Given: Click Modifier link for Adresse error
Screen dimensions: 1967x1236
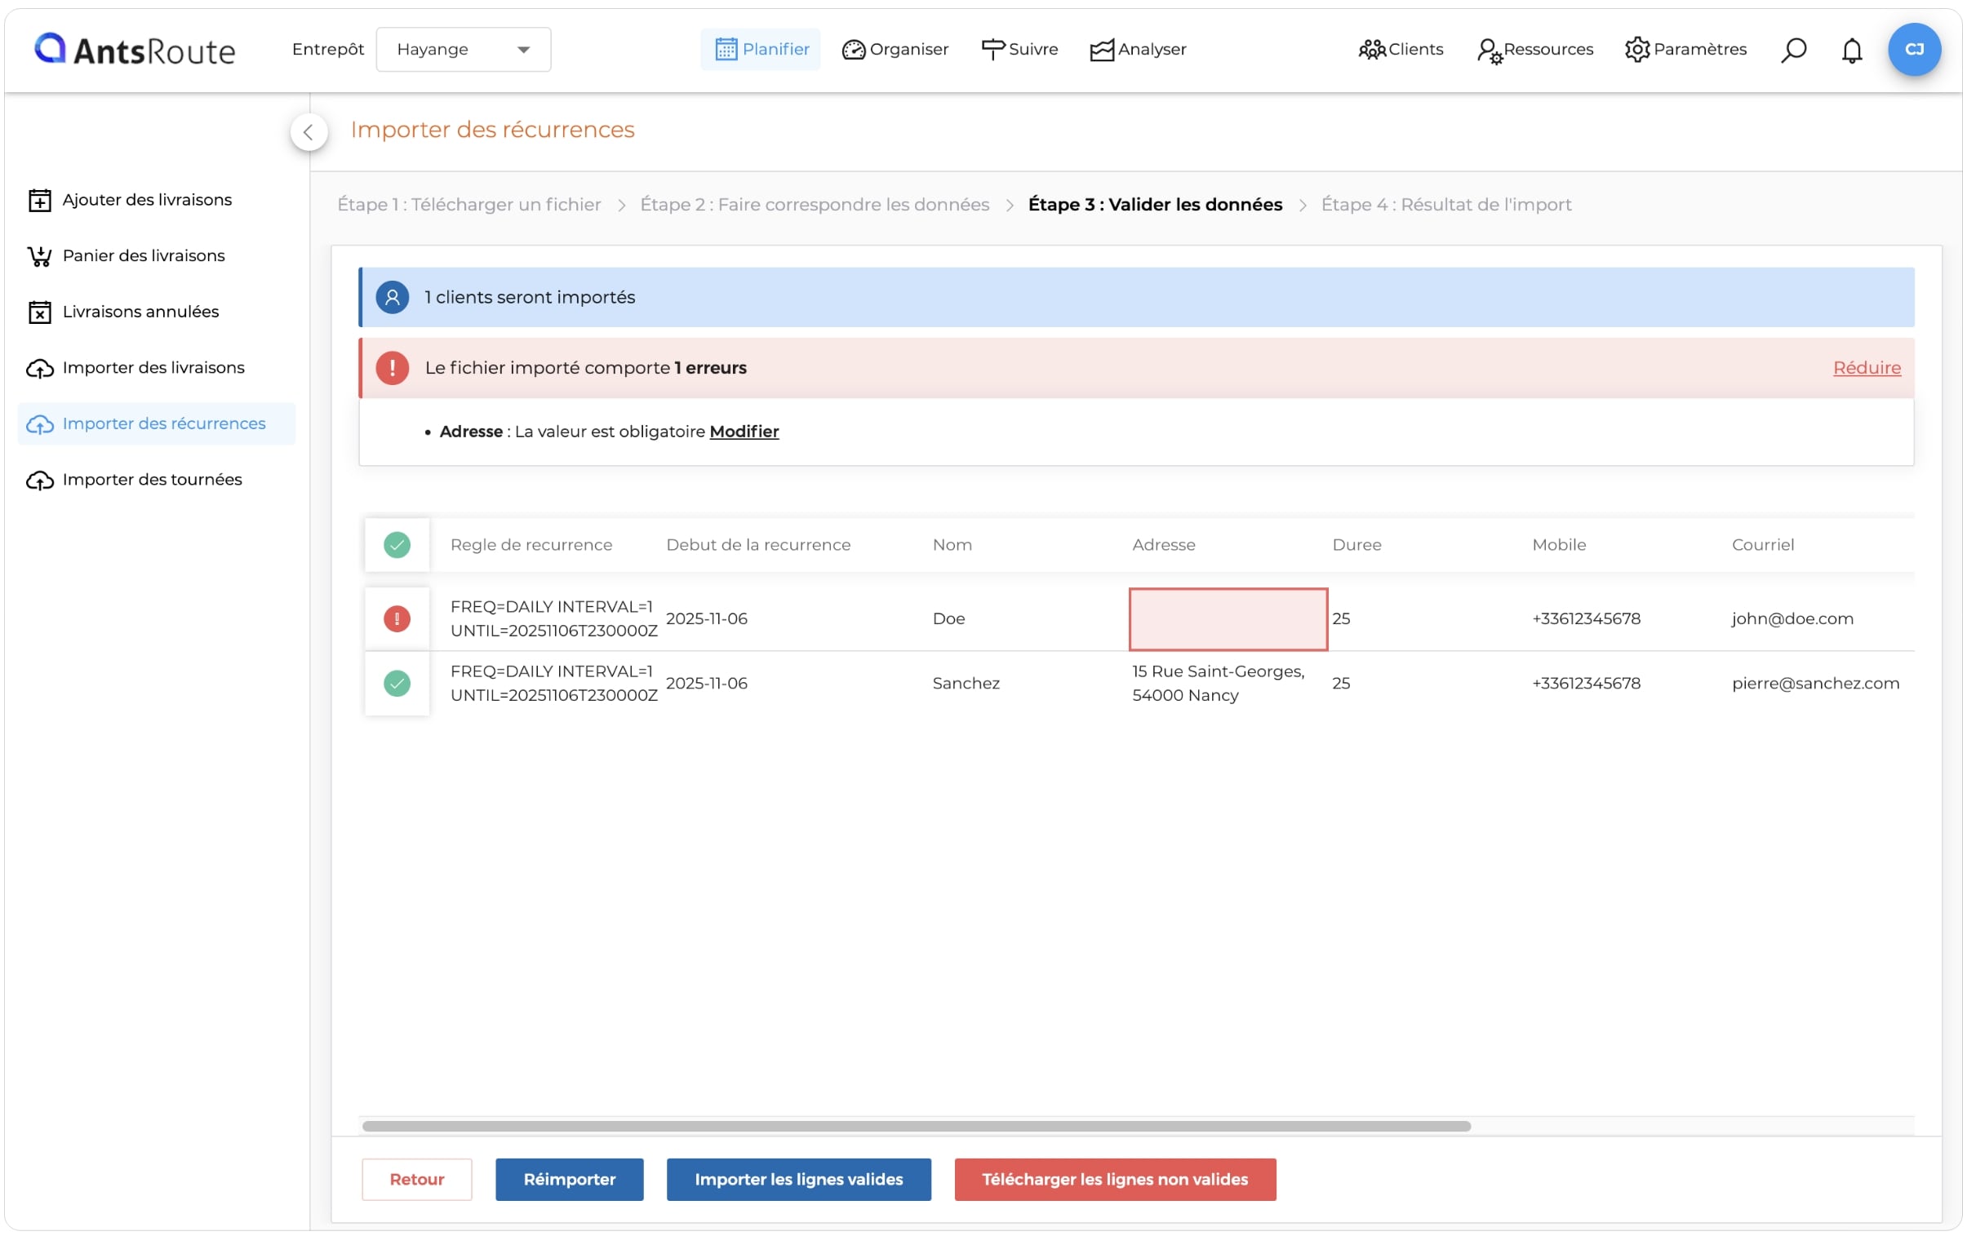Looking at the screenshot, I should point(744,432).
